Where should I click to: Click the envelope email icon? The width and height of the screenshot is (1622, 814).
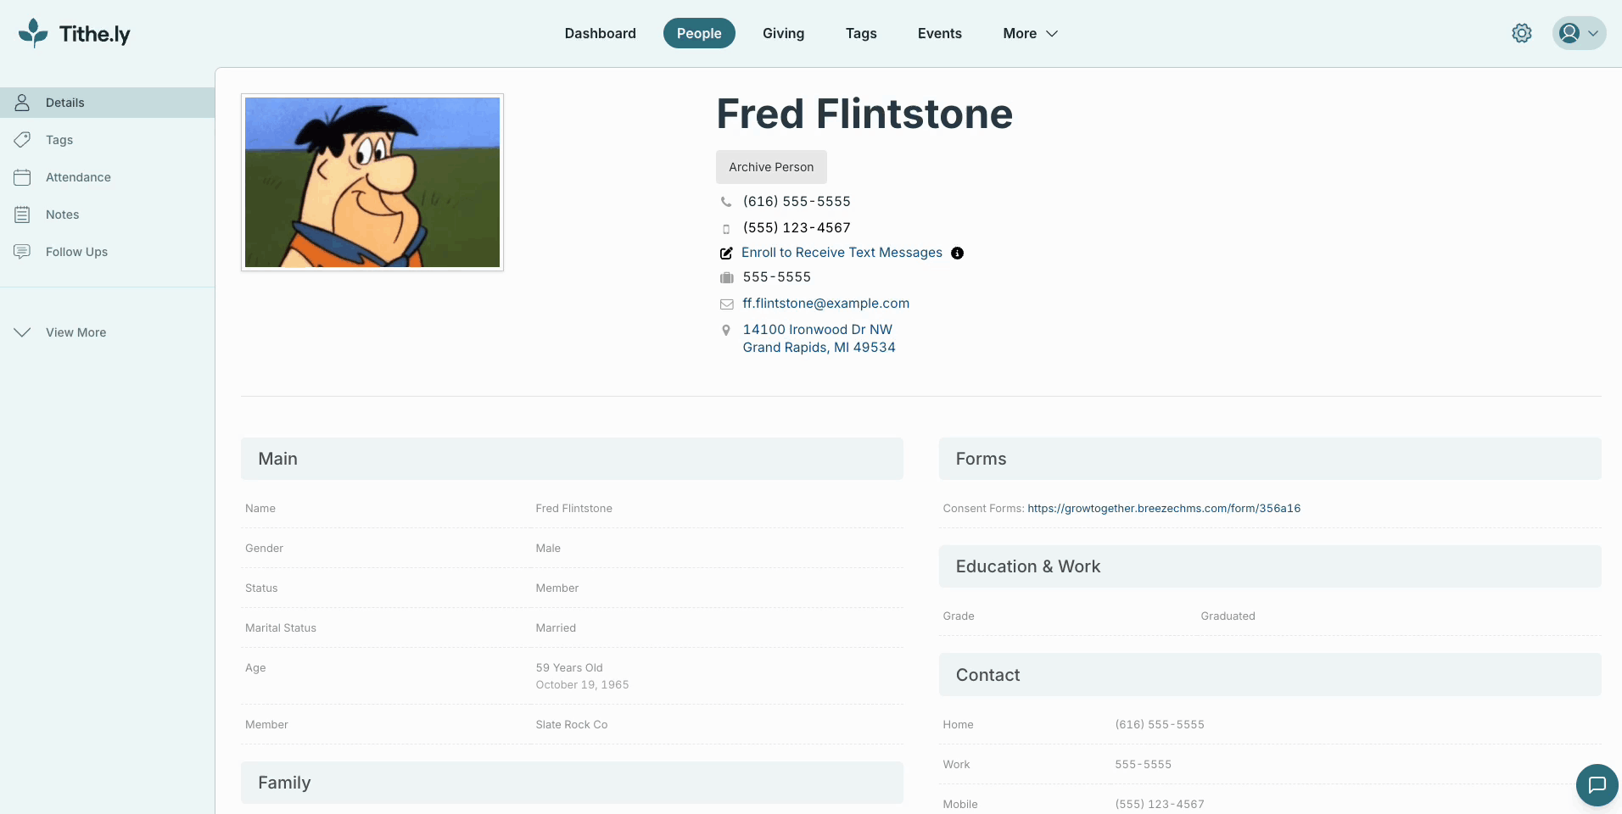click(726, 304)
